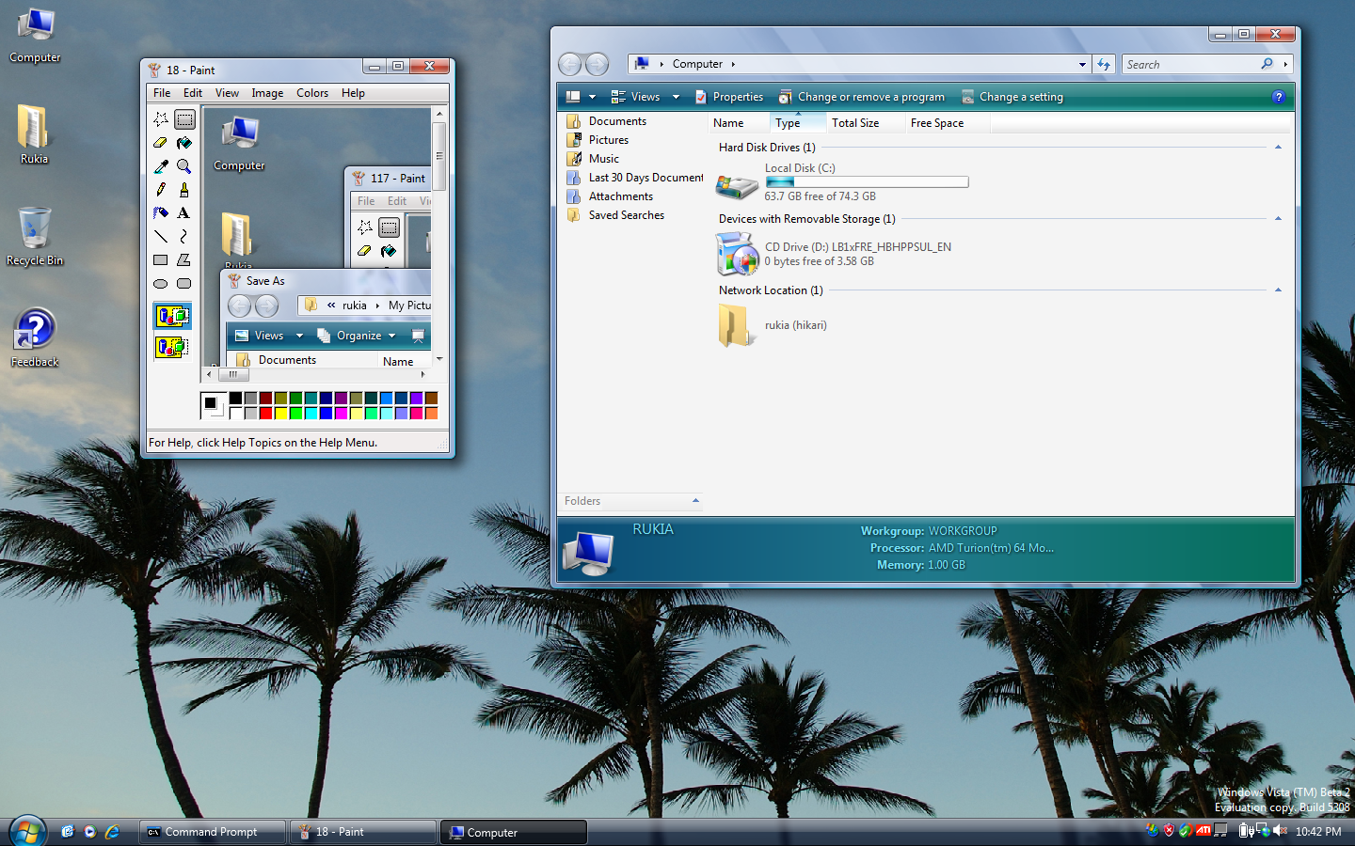
Task: Select the Fill With Color bucket tool
Action: click(184, 143)
